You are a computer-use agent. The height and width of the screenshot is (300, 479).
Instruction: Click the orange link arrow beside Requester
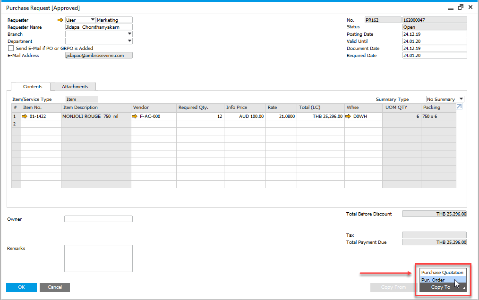tap(60, 20)
